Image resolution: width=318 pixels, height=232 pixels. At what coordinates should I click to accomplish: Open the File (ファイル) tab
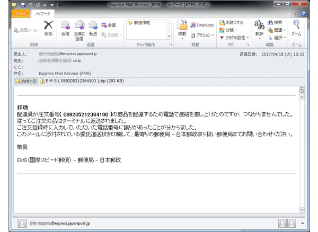pos(20,14)
